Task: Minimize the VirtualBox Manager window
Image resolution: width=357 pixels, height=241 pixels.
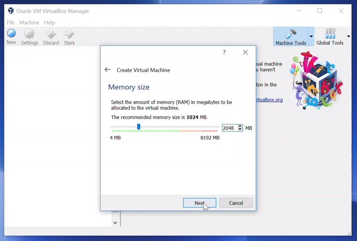Action: click(x=299, y=11)
